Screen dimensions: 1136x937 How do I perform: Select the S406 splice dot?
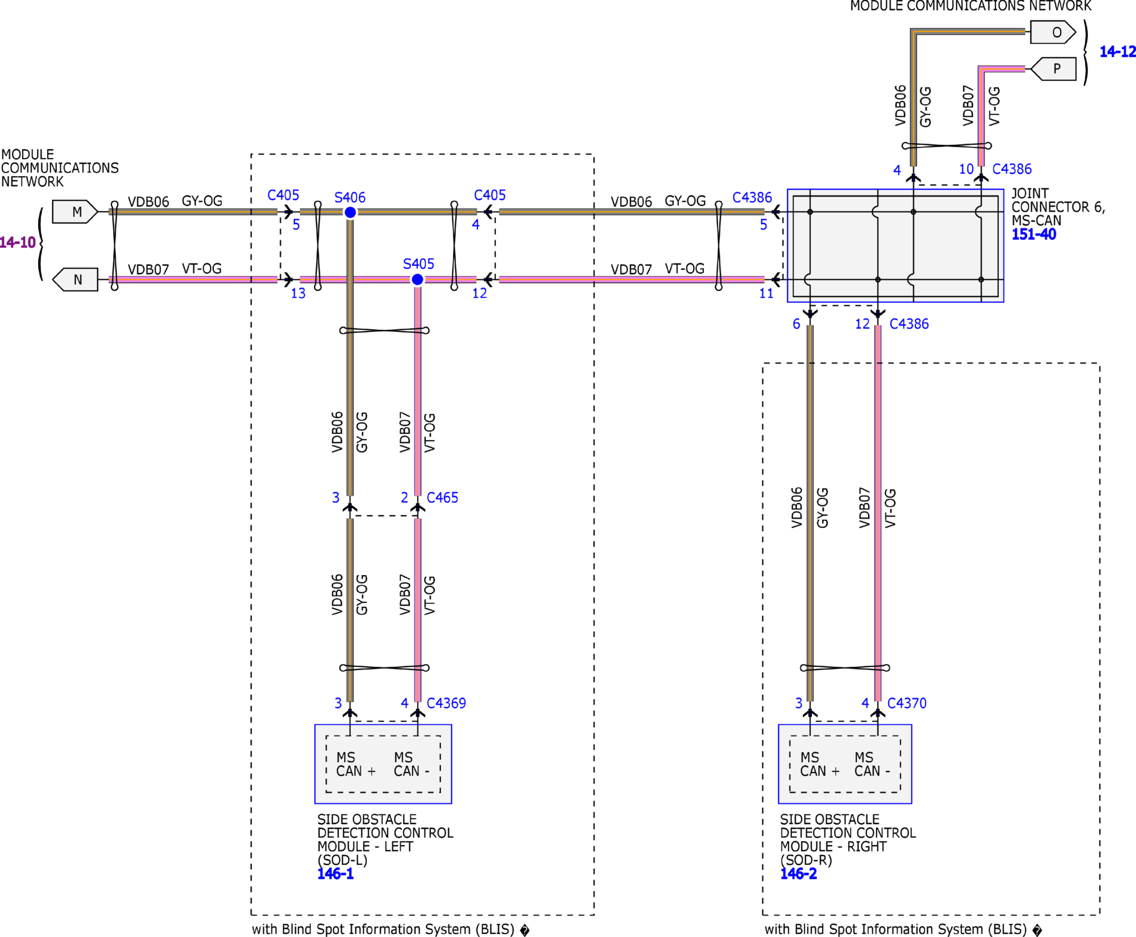[350, 213]
